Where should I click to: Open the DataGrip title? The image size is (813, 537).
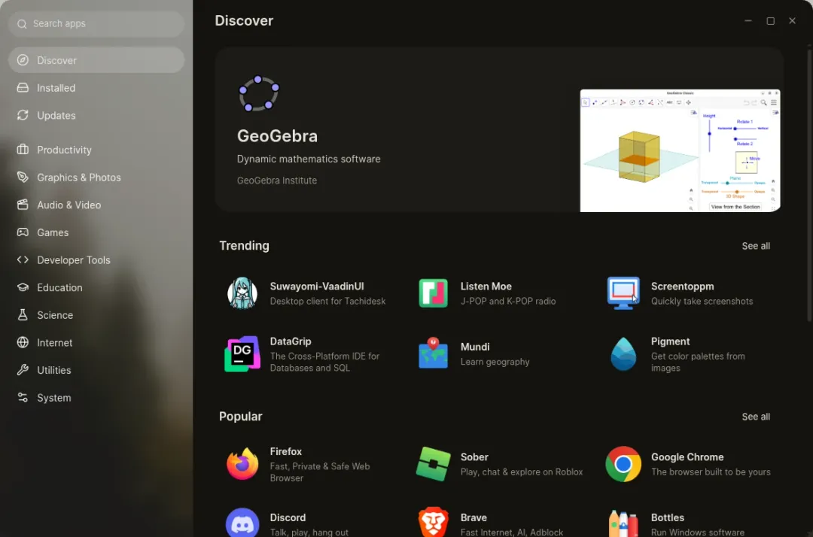pos(291,341)
